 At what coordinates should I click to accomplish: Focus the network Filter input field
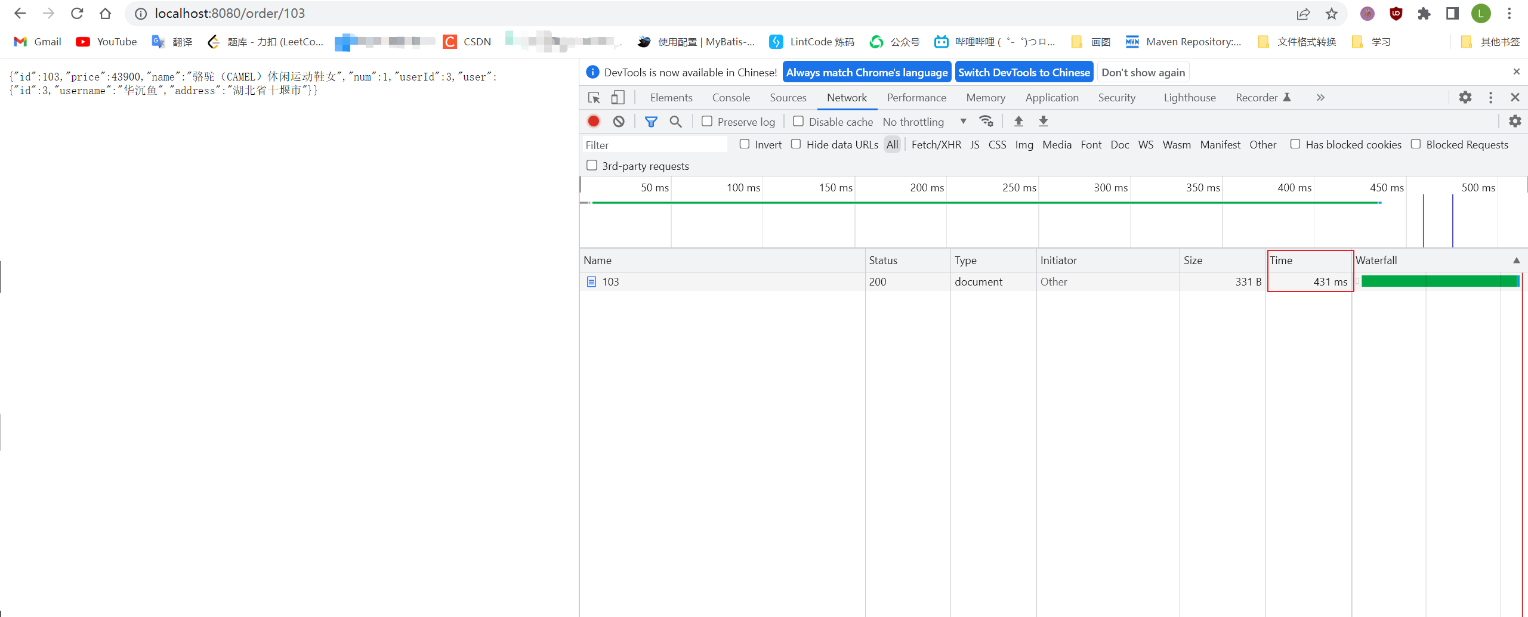[x=655, y=145]
